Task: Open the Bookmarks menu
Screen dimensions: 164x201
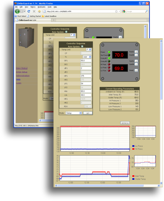Action: coord(41,7)
